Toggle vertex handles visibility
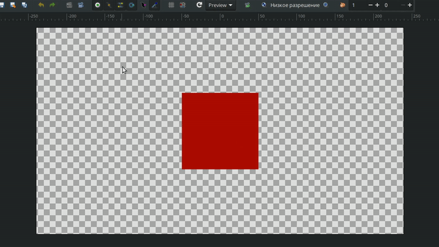The image size is (439, 247). coord(109,5)
